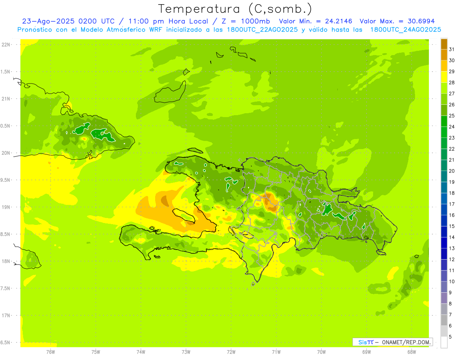
Task: Click the legend value '24'
Action: (x=452, y=127)
